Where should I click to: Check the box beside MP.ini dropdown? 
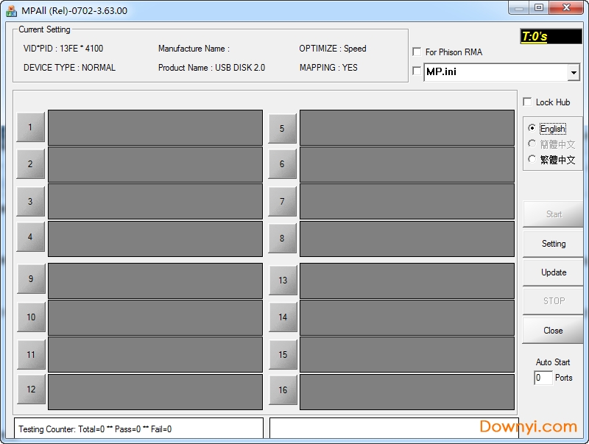coord(417,71)
